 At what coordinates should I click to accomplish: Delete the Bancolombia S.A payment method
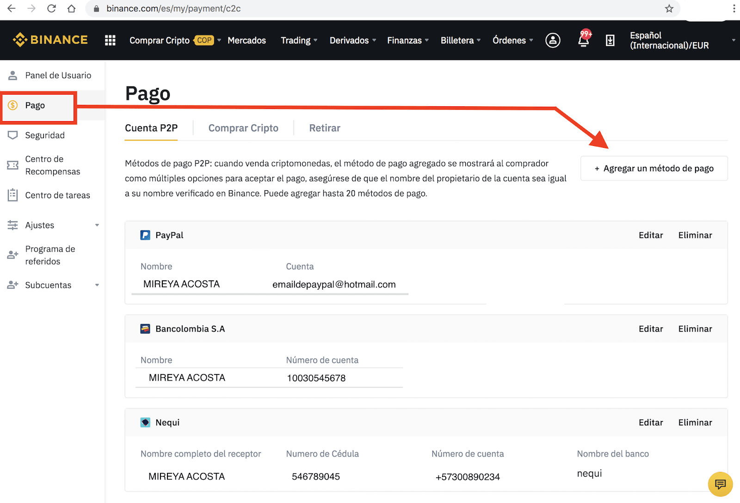(x=695, y=329)
